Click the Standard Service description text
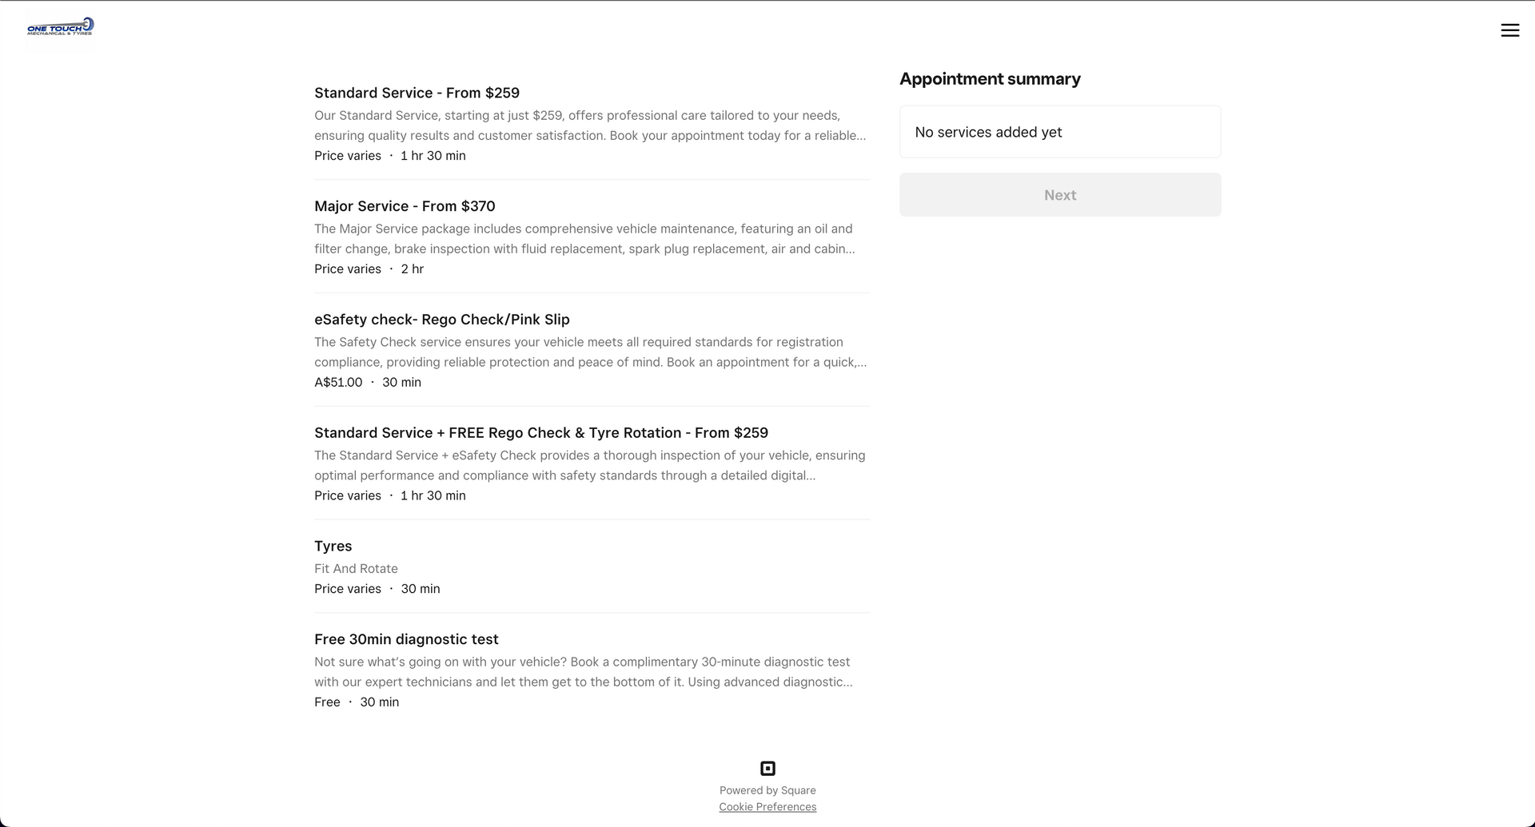The width and height of the screenshot is (1535, 827). [x=589, y=125]
